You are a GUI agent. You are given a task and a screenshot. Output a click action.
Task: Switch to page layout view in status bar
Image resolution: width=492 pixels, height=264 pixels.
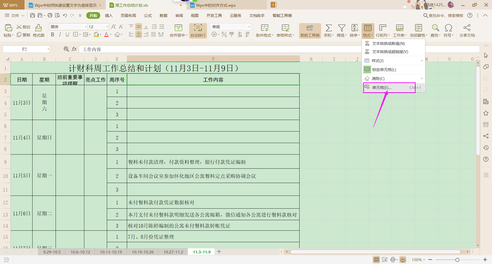[x=385, y=259]
